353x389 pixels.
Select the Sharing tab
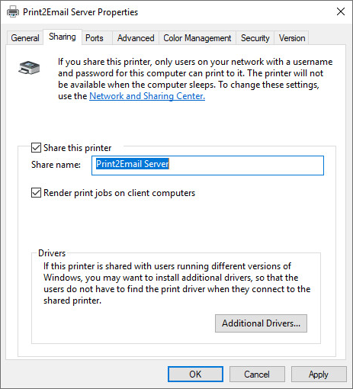click(x=63, y=37)
